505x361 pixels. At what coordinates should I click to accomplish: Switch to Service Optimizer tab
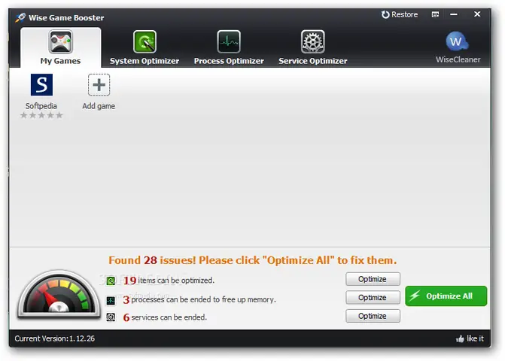313,47
